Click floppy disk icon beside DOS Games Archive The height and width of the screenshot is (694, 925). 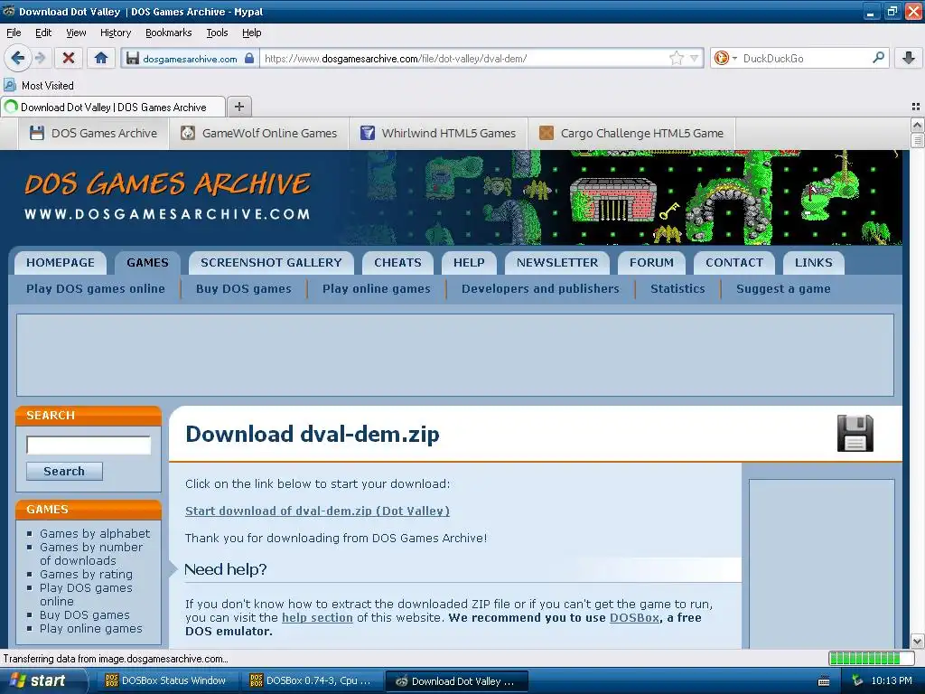36,133
